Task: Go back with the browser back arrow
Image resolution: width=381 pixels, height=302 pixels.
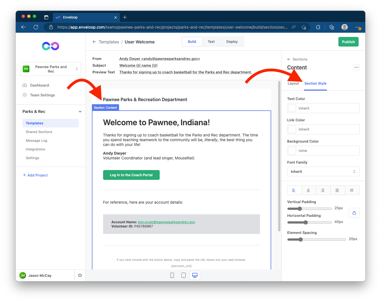Action: pos(24,27)
